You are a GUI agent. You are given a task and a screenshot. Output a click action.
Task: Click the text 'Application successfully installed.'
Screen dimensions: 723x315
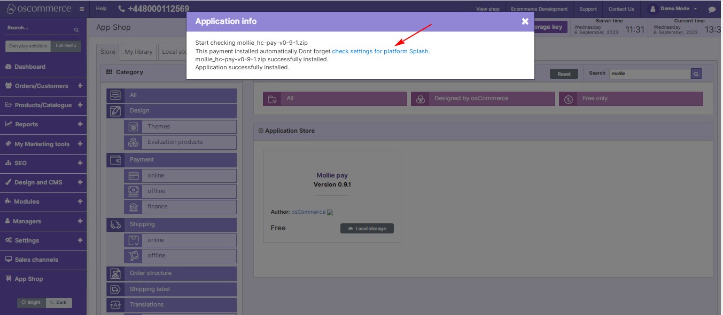[x=242, y=68]
